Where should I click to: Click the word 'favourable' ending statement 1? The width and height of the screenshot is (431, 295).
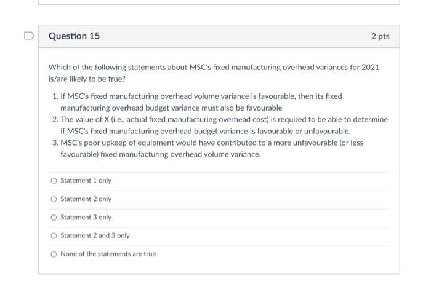click(x=264, y=108)
